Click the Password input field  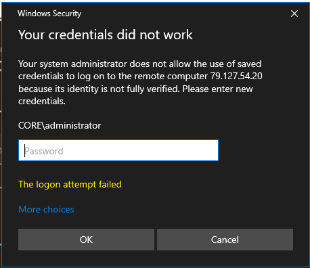click(x=118, y=150)
